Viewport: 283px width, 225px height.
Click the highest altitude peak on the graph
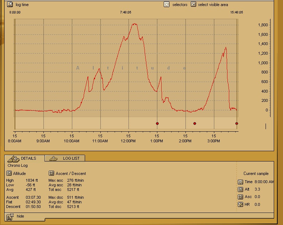134,24
